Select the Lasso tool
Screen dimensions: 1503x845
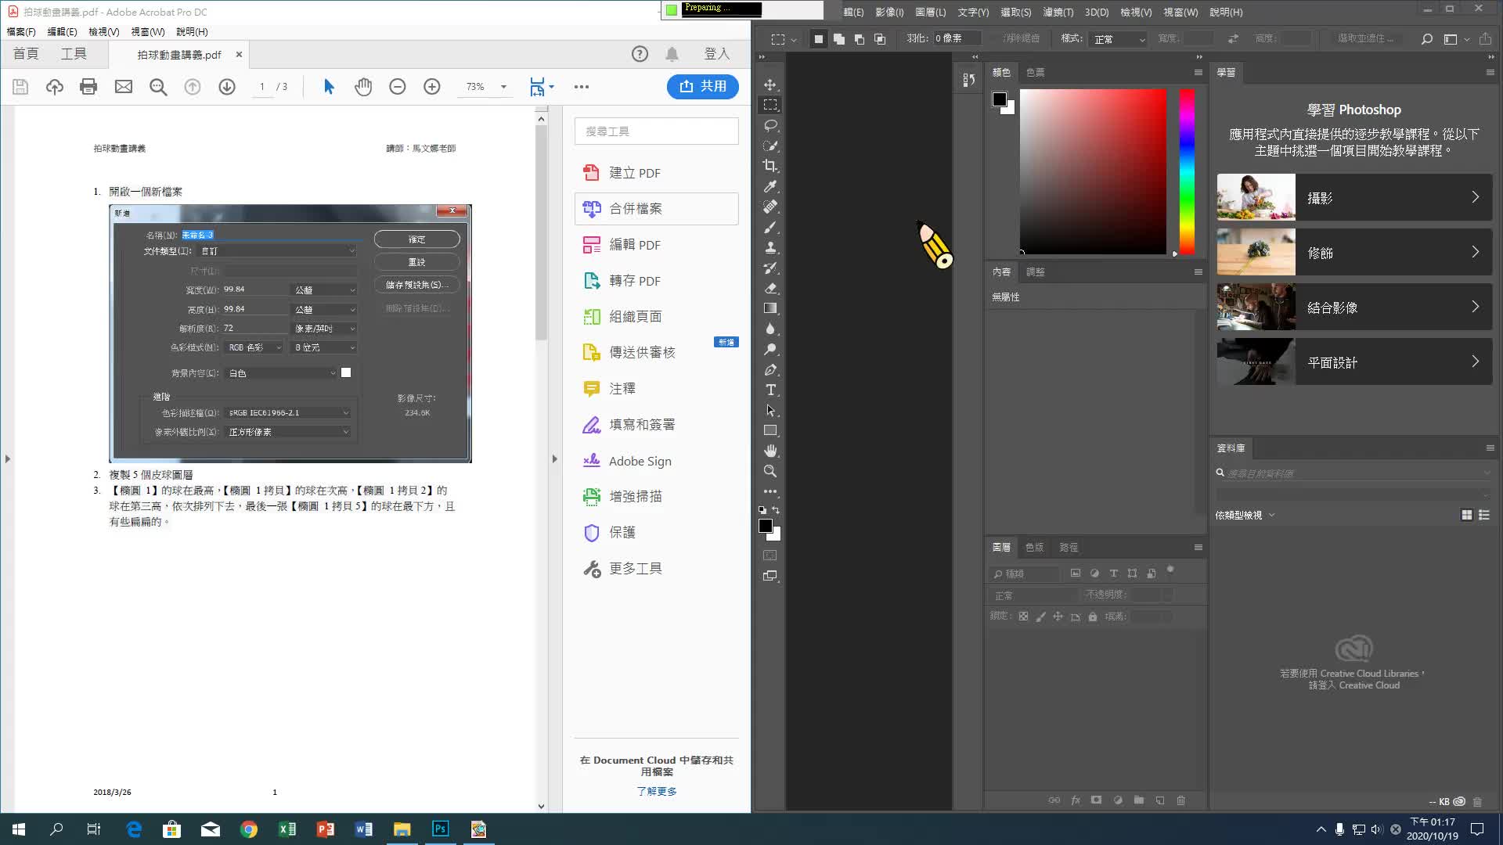770,125
